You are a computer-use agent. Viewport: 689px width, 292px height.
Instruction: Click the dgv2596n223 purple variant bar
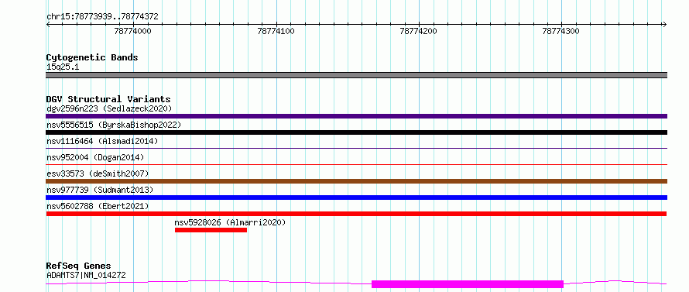point(356,116)
